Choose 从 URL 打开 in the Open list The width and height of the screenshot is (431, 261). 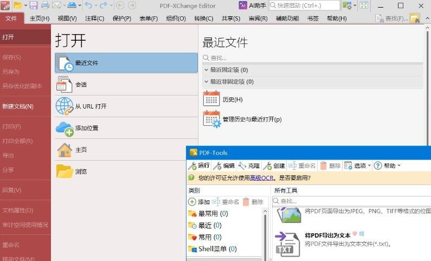click(x=126, y=106)
